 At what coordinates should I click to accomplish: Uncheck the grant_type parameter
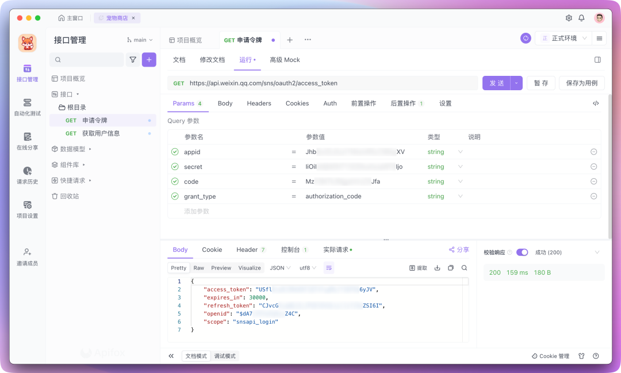(x=175, y=196)
